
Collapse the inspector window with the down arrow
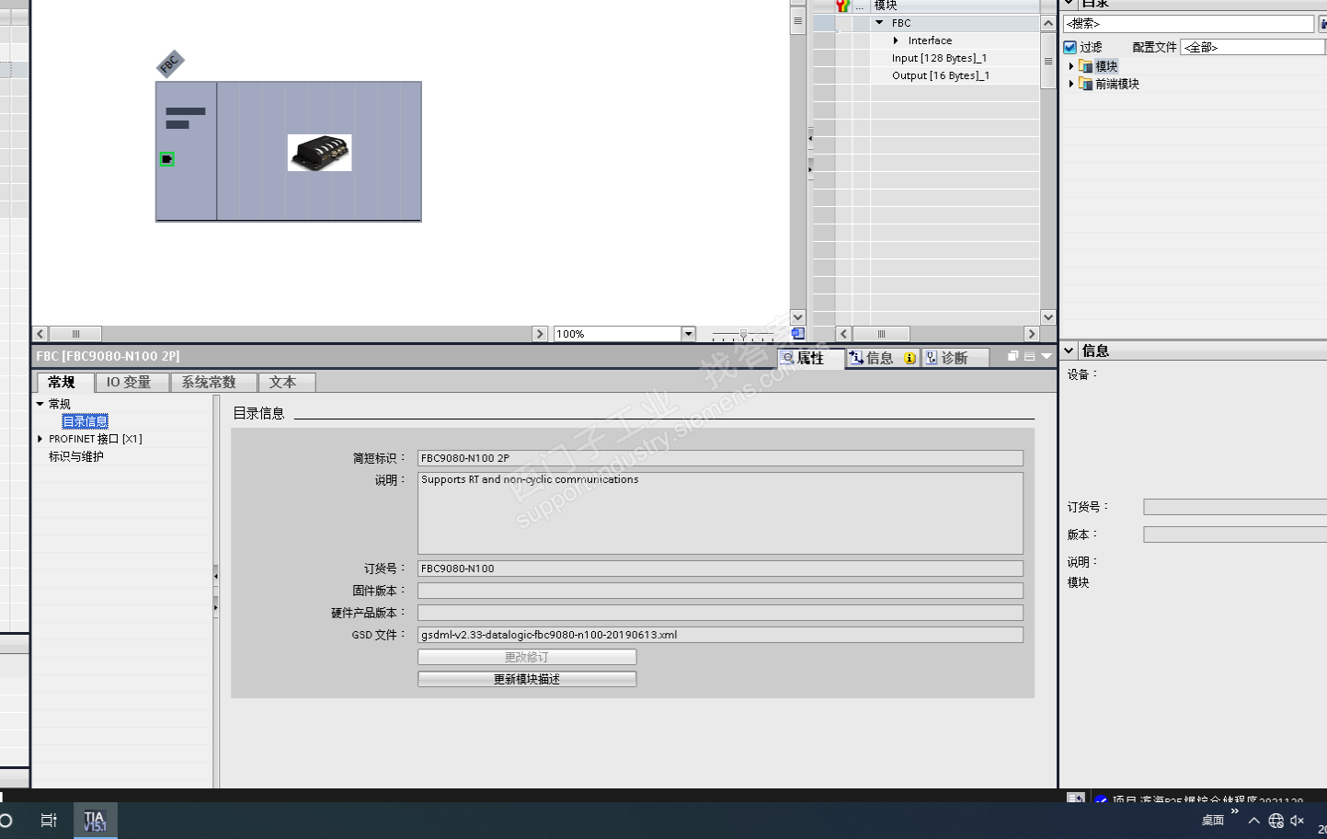[x=1047, y=356]
